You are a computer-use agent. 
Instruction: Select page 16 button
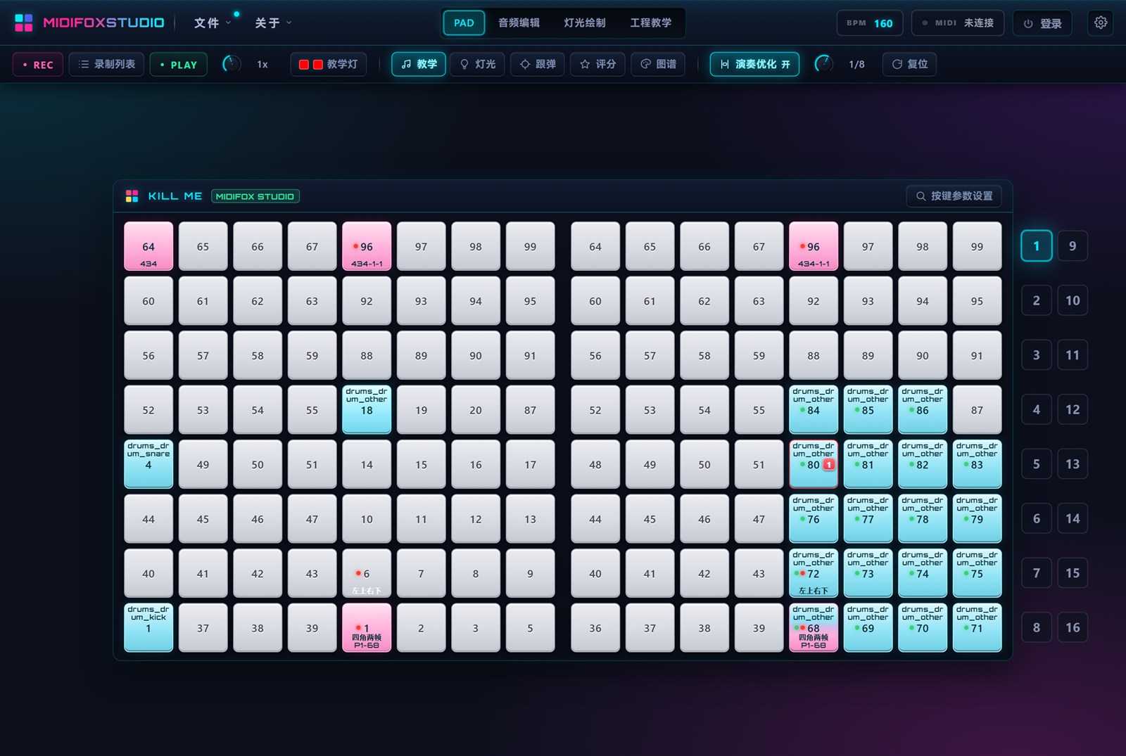(1073, 627)
